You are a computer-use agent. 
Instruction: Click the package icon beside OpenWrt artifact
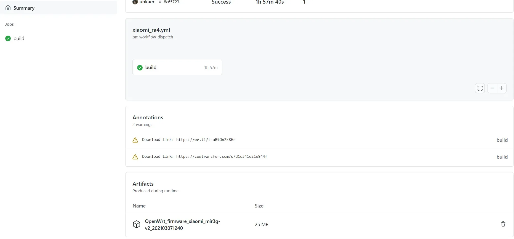pyautogui.click(x=137, y=224)
